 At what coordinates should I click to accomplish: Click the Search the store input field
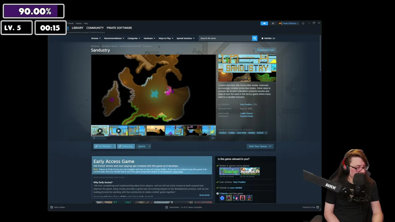coord(226,38)
